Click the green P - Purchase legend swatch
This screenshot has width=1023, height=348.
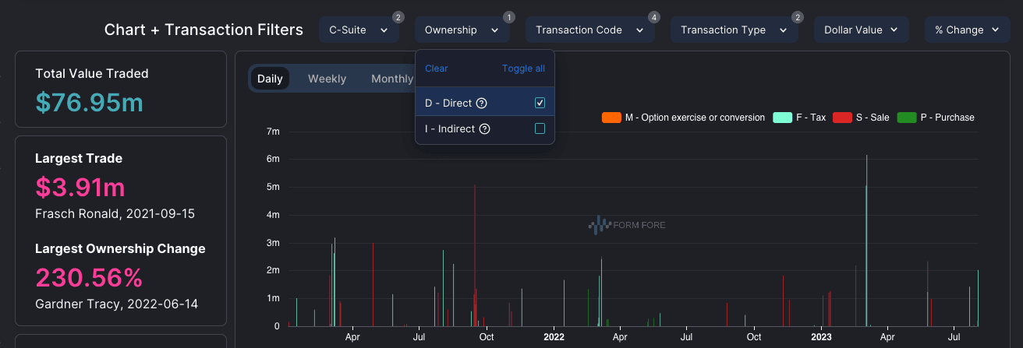pos(907,118)
